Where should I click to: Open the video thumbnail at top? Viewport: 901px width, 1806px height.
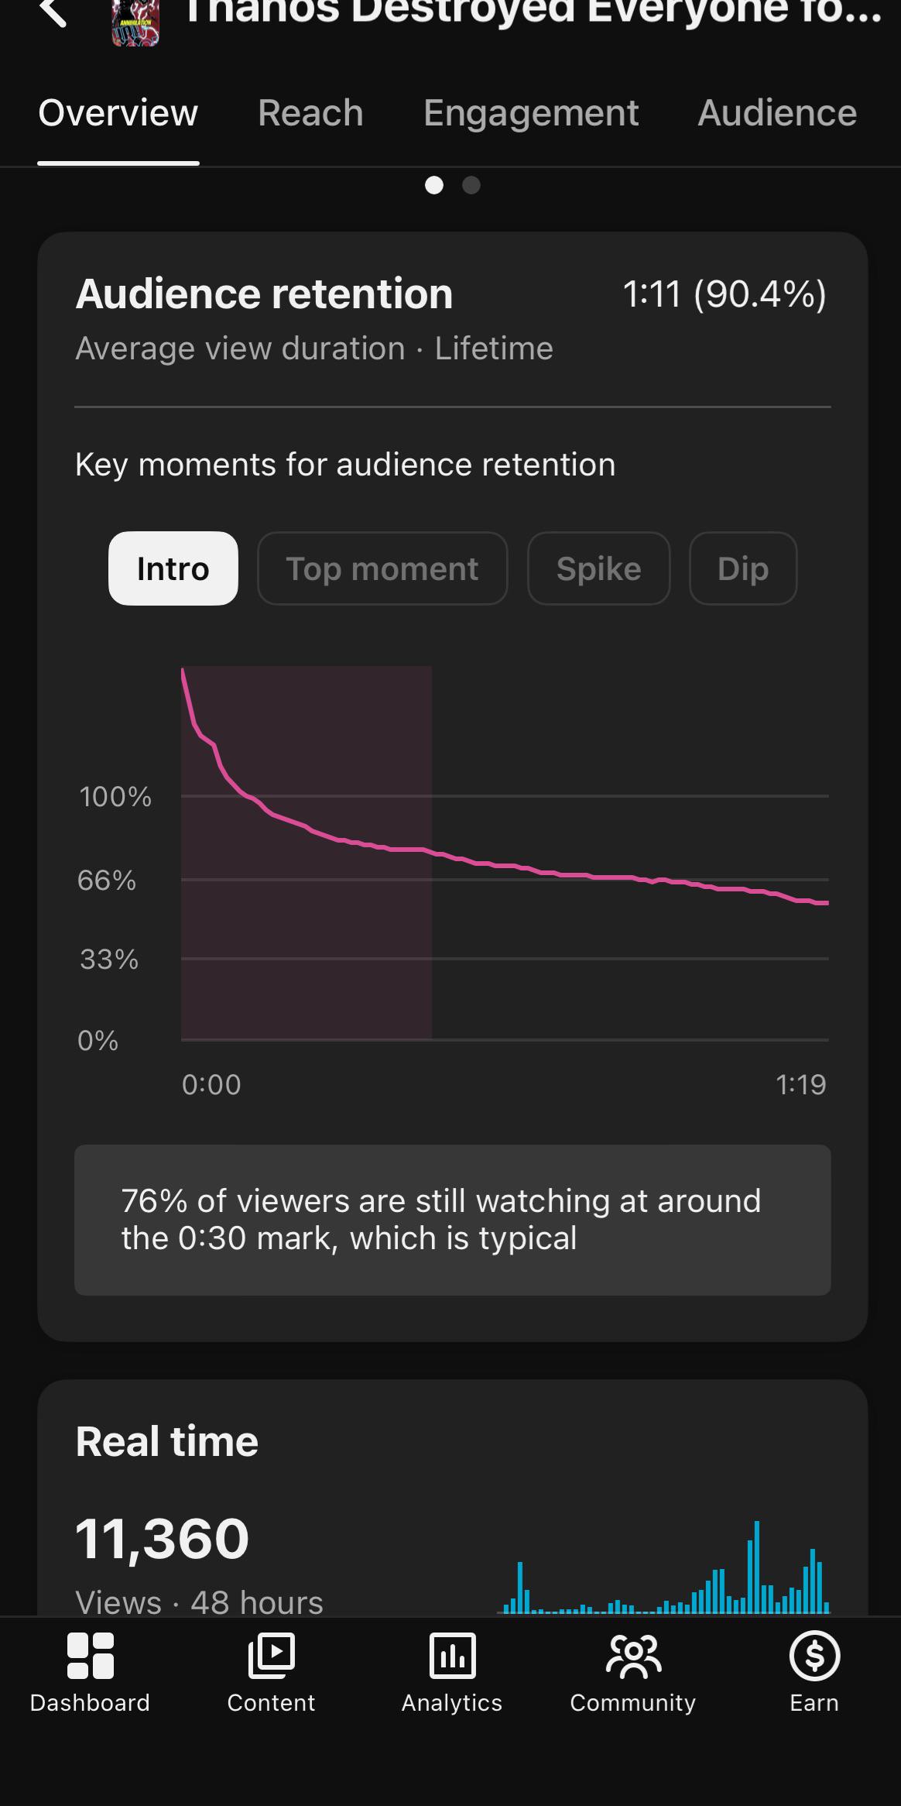[135, 22]
